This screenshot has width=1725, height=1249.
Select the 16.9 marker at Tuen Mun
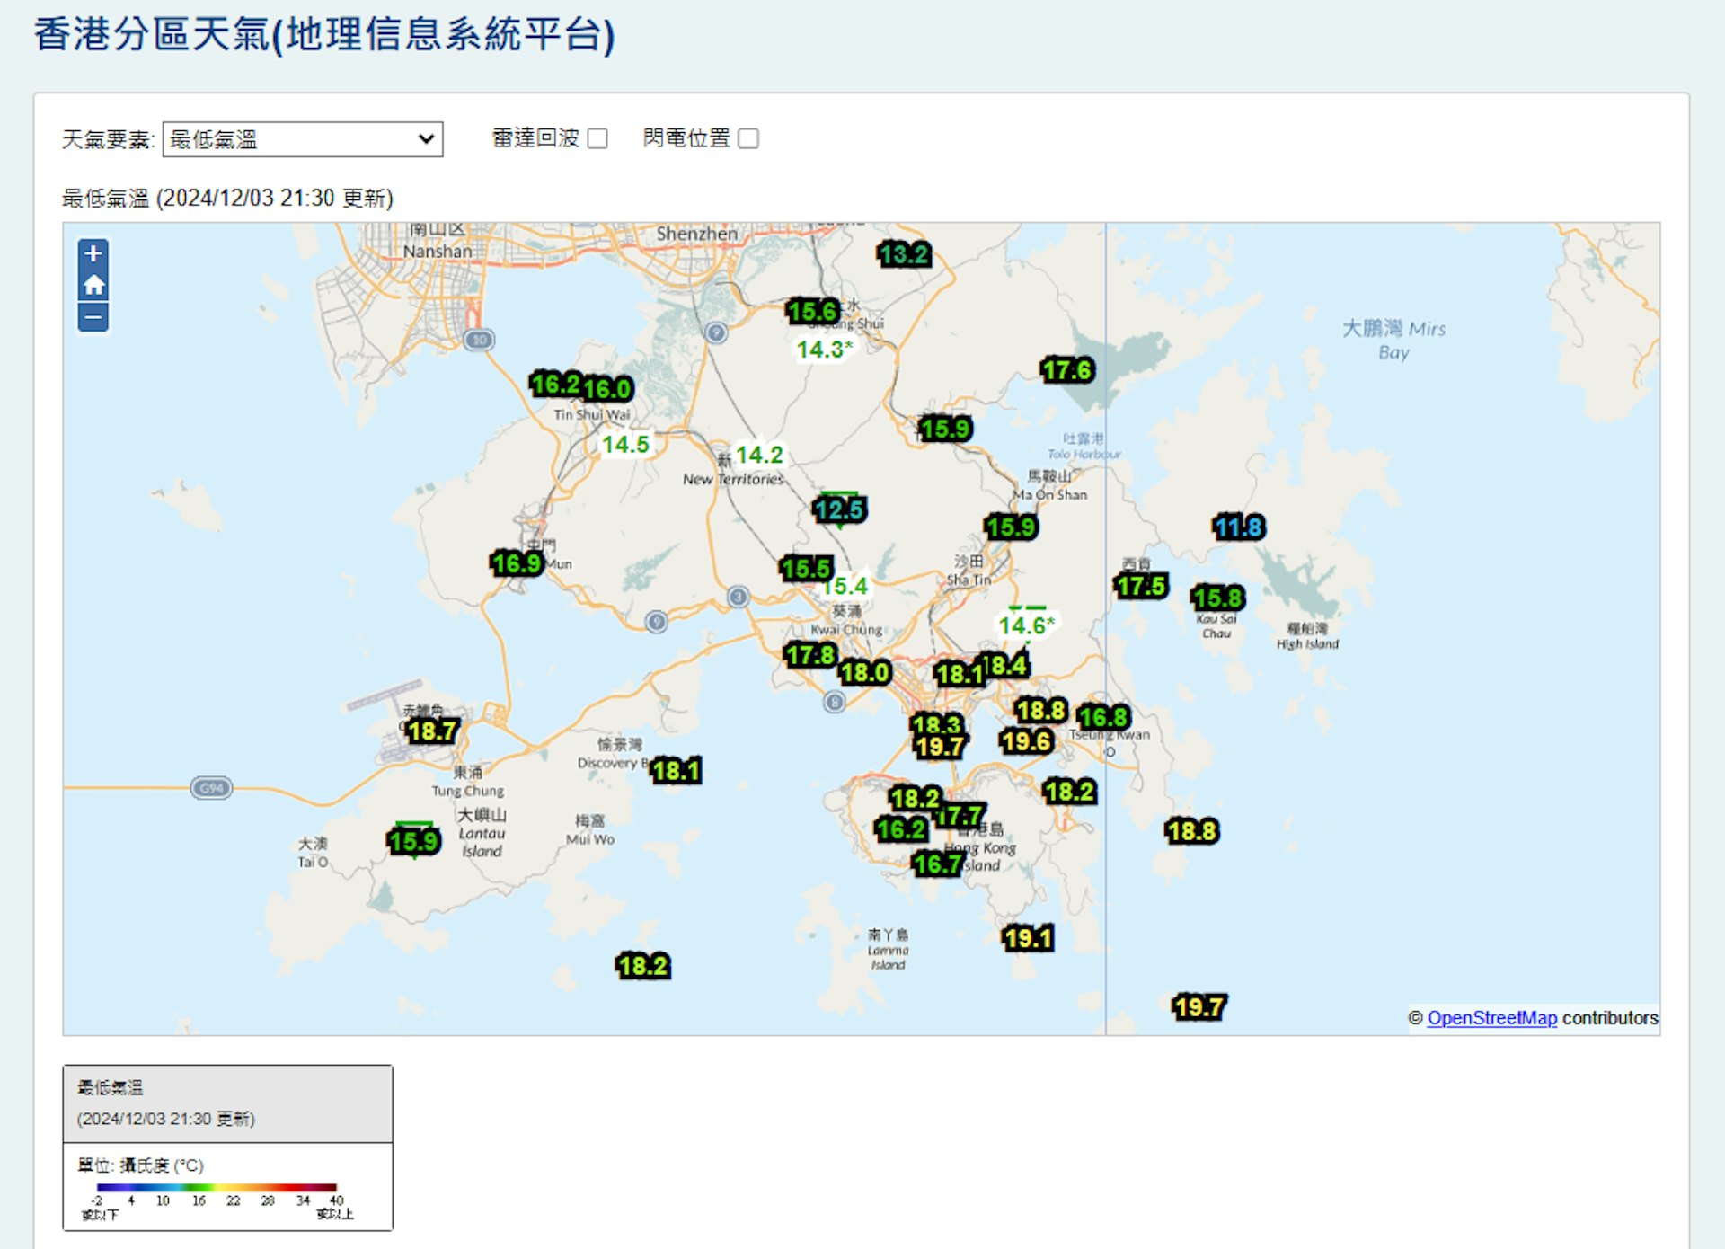[x=517, y=563]
